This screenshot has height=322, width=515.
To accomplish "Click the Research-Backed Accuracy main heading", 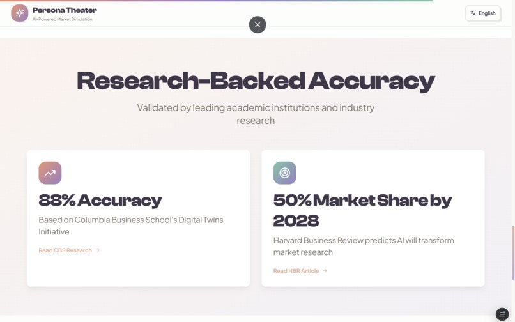I will pos(256,81).
